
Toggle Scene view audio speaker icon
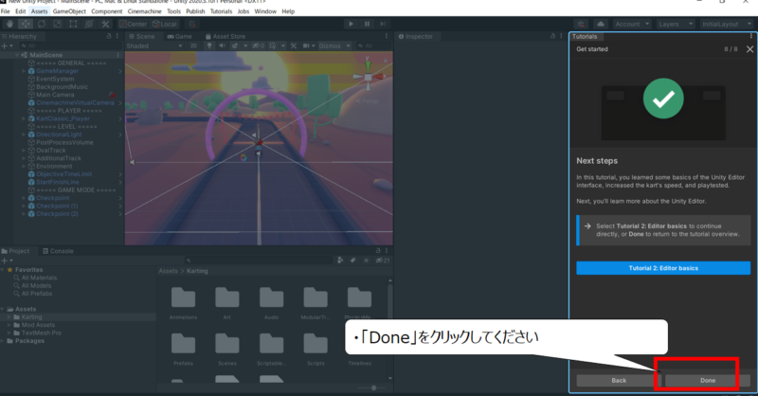(x=222, y=45)
